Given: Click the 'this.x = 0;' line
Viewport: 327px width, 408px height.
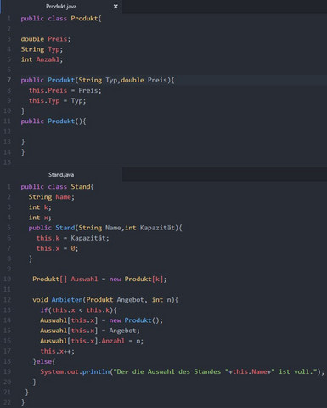Looking at the screenshot, I should (x=57, y=248).
